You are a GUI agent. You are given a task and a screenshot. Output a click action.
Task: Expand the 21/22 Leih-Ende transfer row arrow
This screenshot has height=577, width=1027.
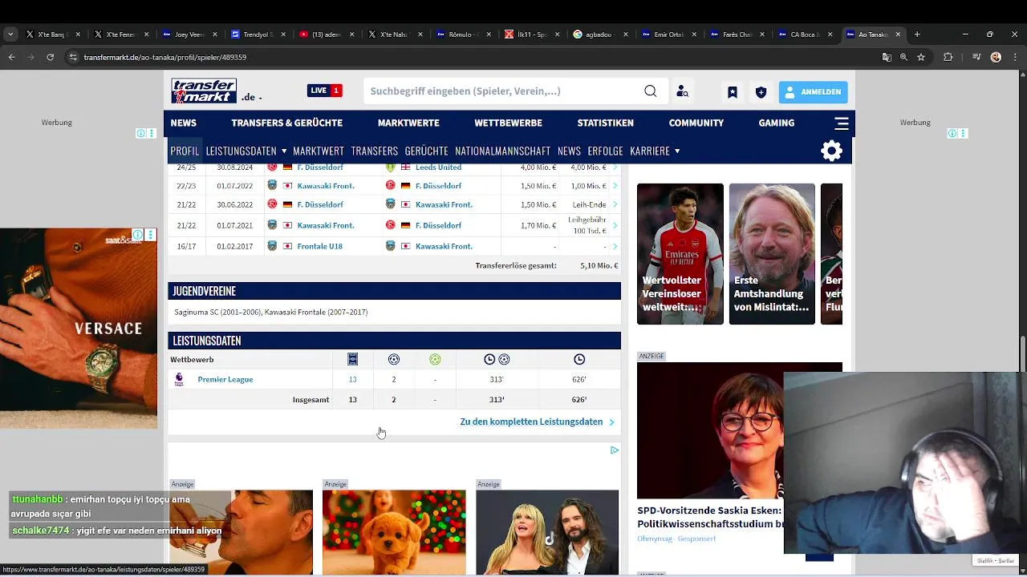615,205
